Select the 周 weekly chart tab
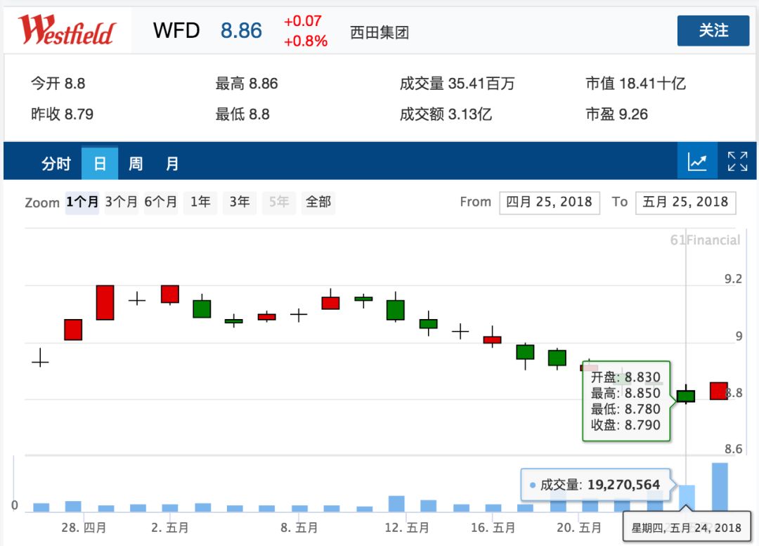Viewport: 759px width, 546px height. 136,164
